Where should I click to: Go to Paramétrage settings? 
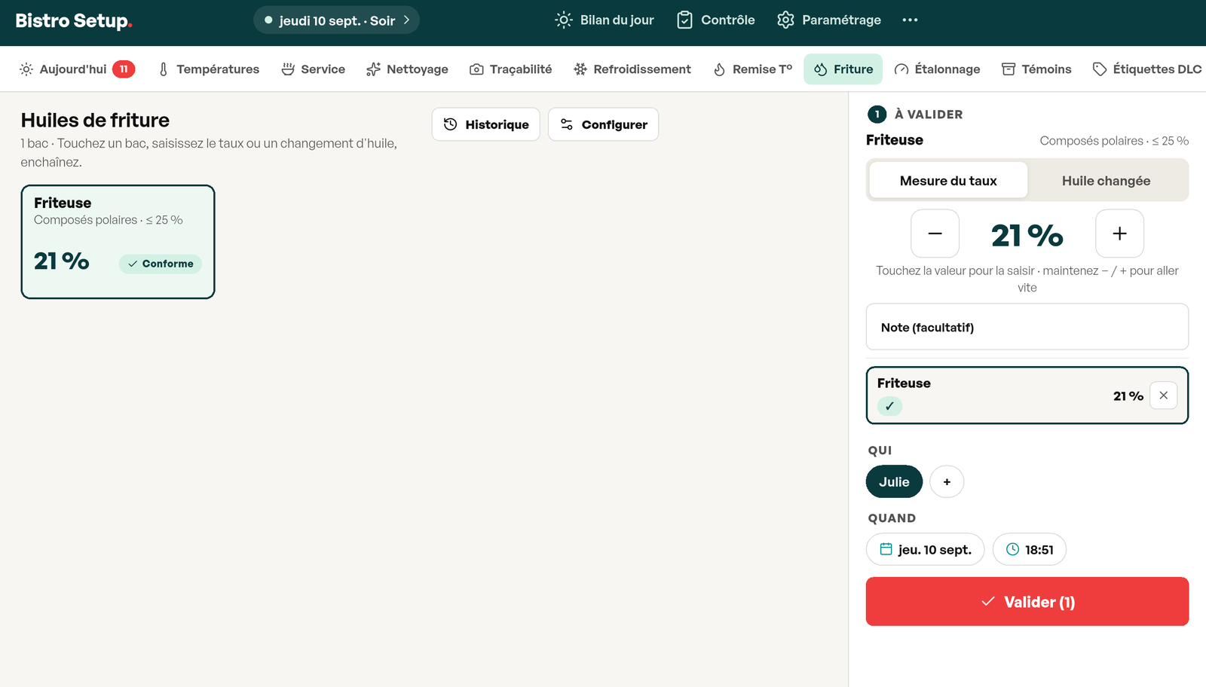tap(829, 20)
